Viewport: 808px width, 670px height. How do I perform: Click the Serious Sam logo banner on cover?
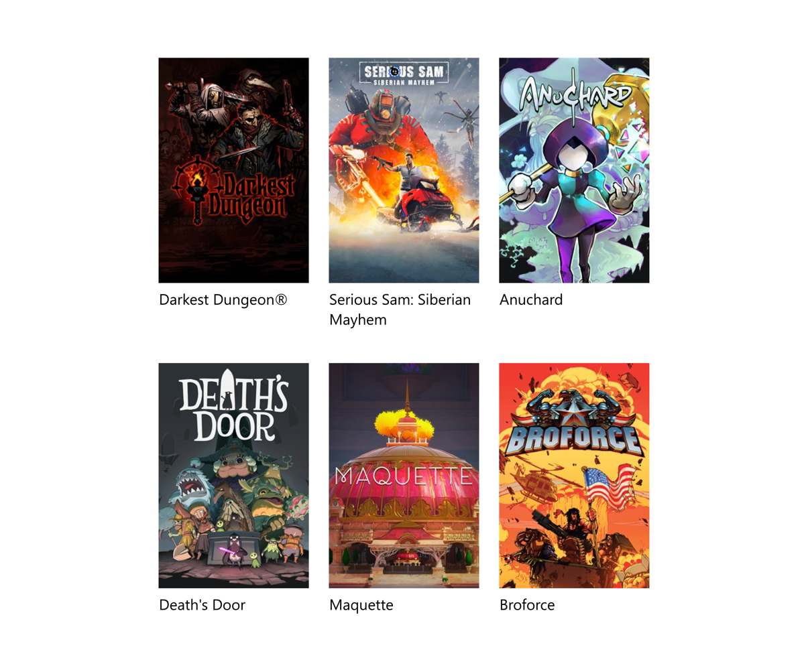tap(404, 73)
